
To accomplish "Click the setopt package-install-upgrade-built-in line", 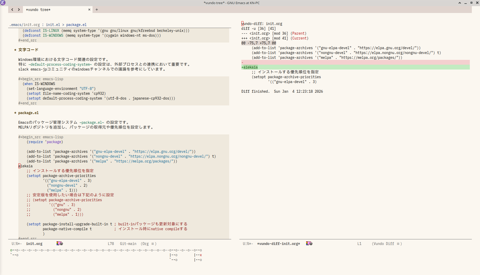I will 107,224.
